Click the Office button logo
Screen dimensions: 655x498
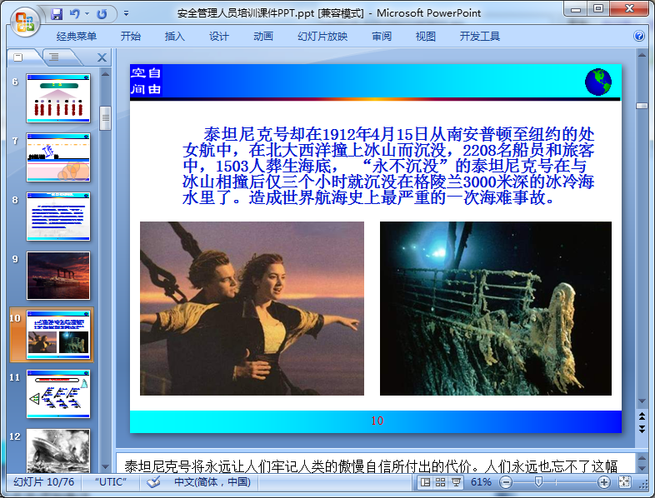click(25, 22)
